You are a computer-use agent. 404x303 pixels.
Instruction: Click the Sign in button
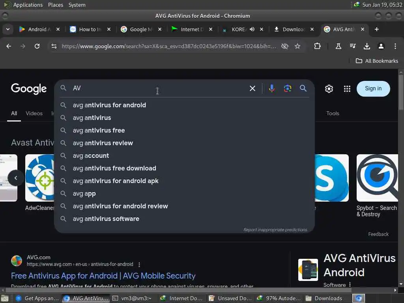373,89
